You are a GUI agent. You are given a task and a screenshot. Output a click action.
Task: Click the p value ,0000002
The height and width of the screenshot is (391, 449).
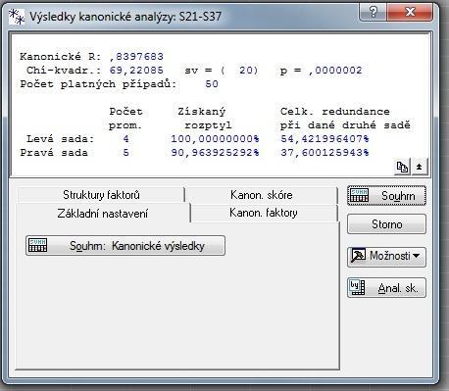[335, 71]
